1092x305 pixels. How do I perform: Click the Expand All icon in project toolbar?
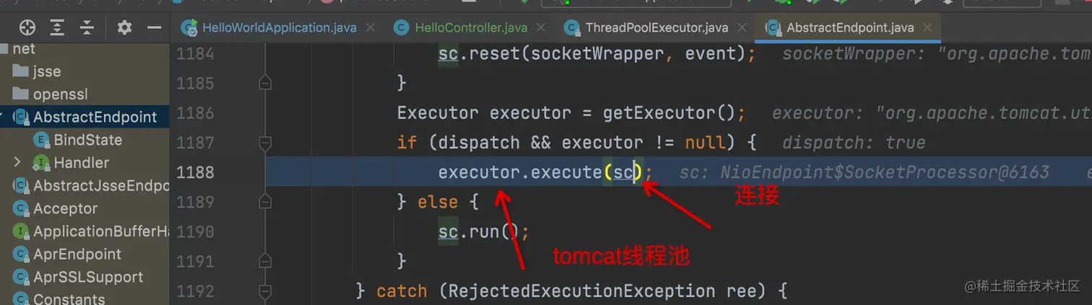(x=57, y=28)
